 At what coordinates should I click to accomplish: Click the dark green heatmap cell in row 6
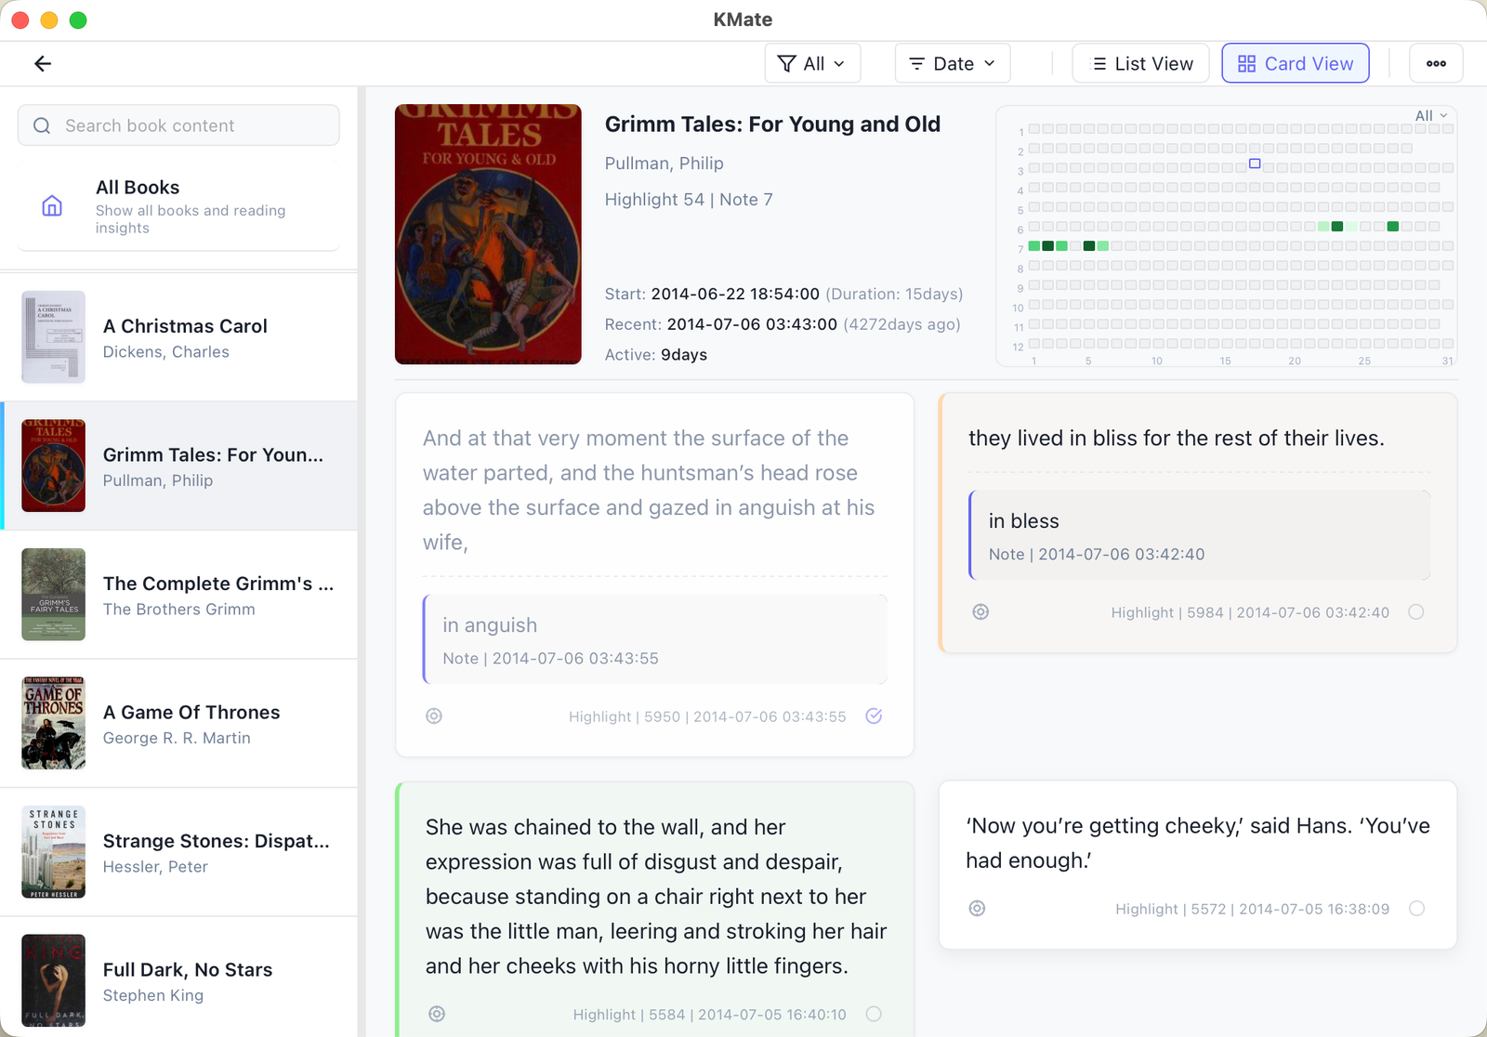1337,227
